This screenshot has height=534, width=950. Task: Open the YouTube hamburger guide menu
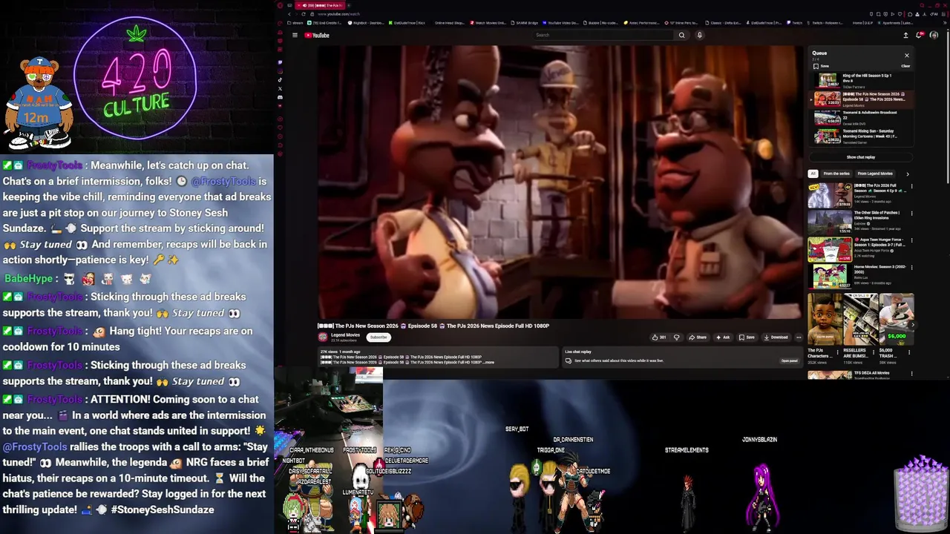click(295, 35)
